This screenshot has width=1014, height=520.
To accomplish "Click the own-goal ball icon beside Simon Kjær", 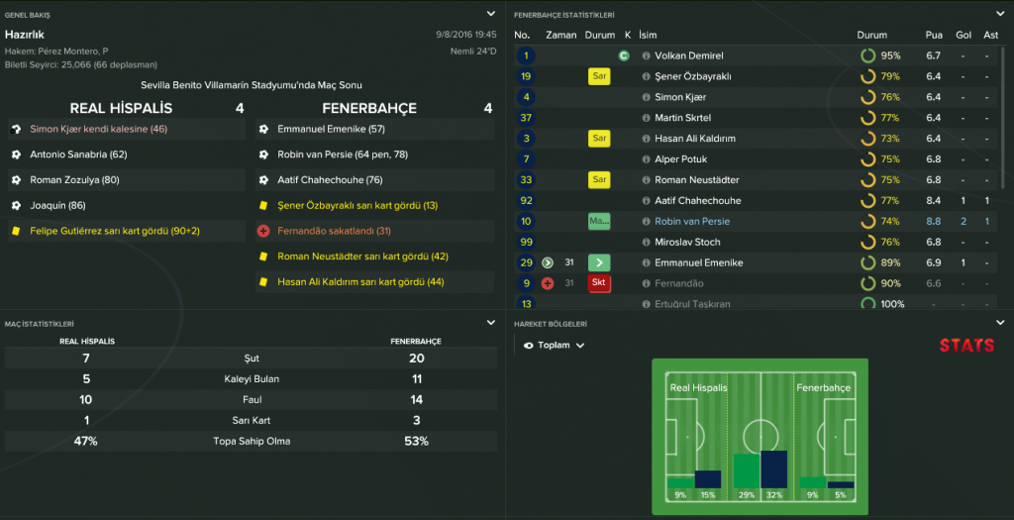I will click(16, 129).
